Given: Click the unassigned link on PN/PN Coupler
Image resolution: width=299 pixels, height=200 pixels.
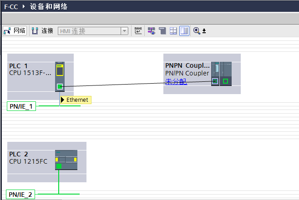Looking at the screenshot, I should [x=176, y=82].
